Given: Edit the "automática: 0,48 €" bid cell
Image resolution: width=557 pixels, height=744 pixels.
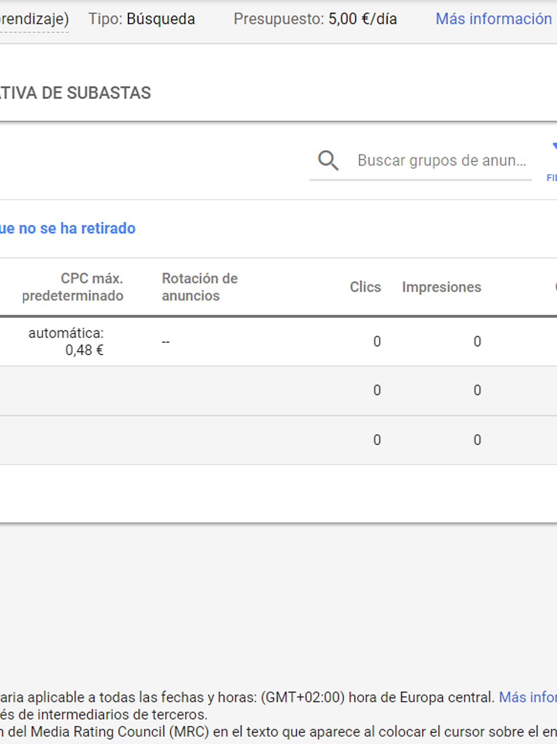Looking at the screenshot, I should 66,342.
